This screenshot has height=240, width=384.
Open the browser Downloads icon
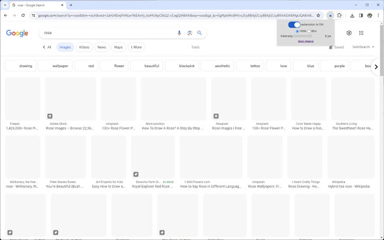[x=352, y=15]
